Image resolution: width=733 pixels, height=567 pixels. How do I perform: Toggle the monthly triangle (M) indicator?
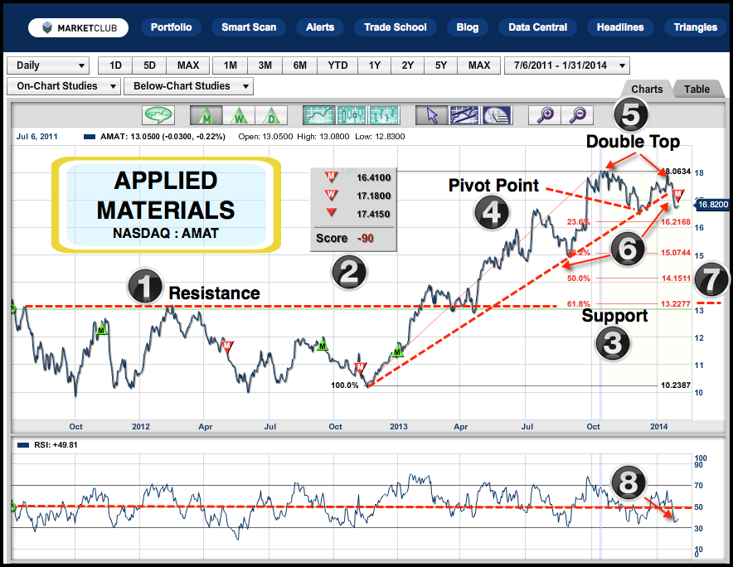pos(204,115)
